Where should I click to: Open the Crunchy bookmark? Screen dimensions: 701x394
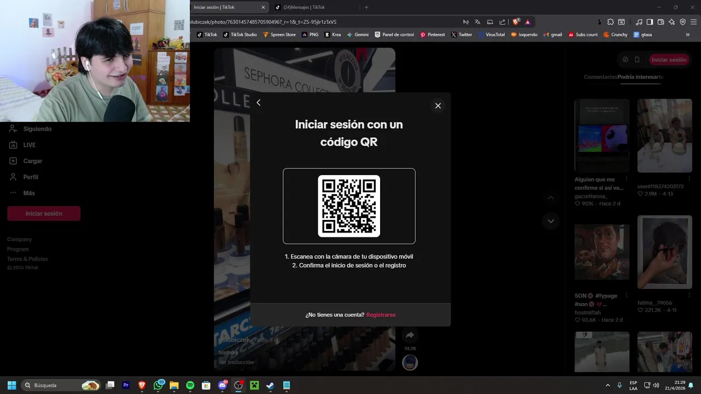(x=616, y=34)
